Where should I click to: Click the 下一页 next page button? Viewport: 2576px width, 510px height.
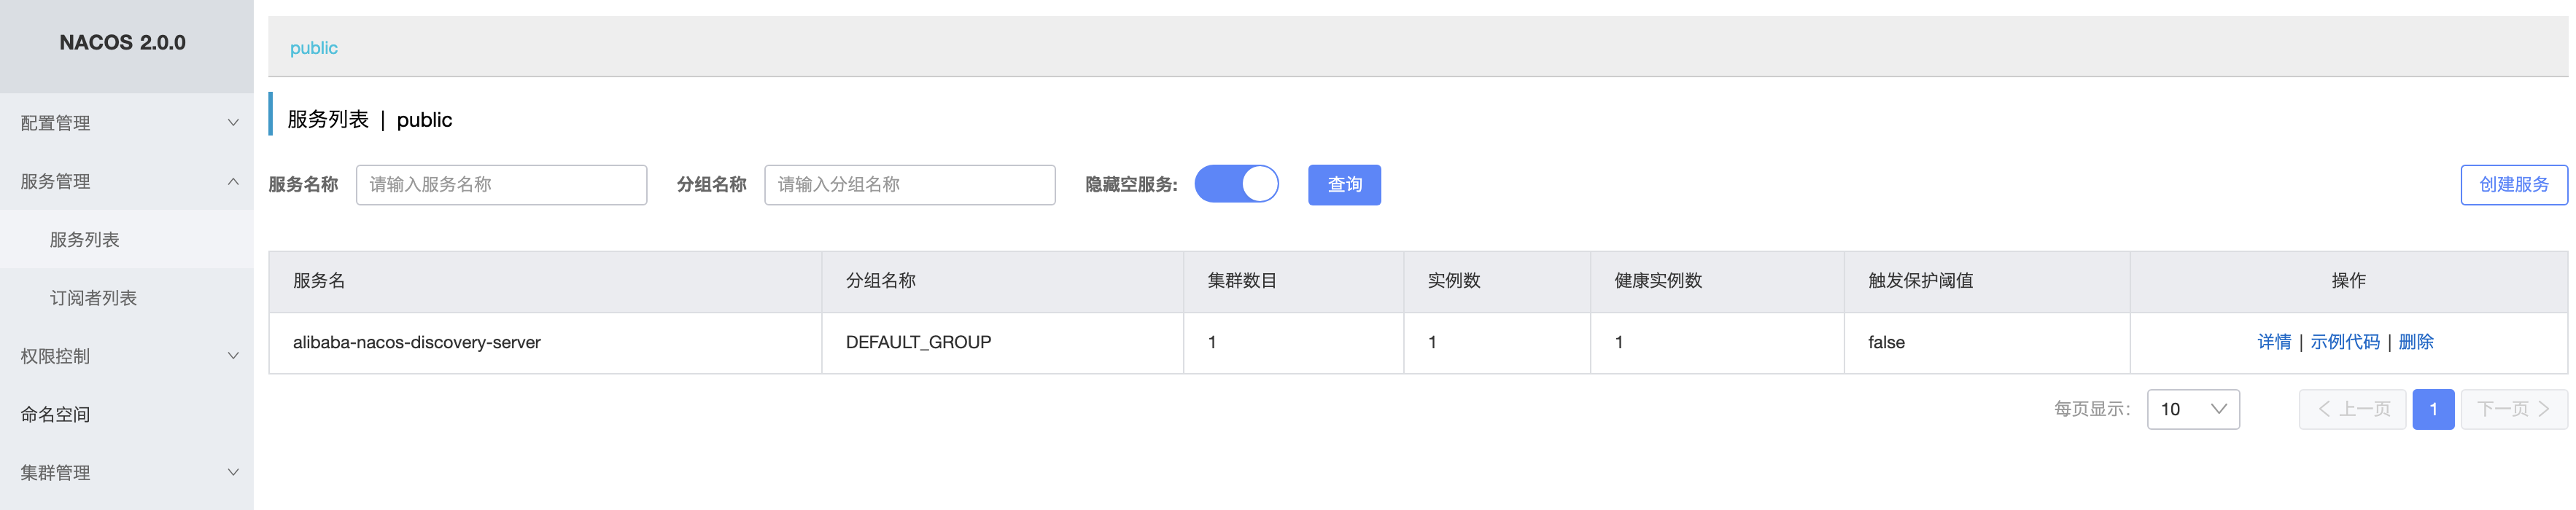pyautogui.click(x=2512, y=409)
